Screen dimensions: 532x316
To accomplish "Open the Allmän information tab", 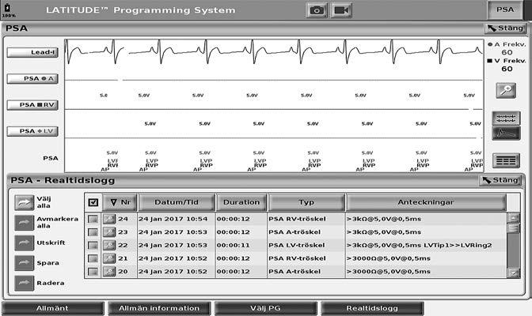I will 159,308.
